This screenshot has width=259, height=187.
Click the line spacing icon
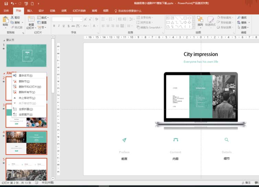[131, 19]
